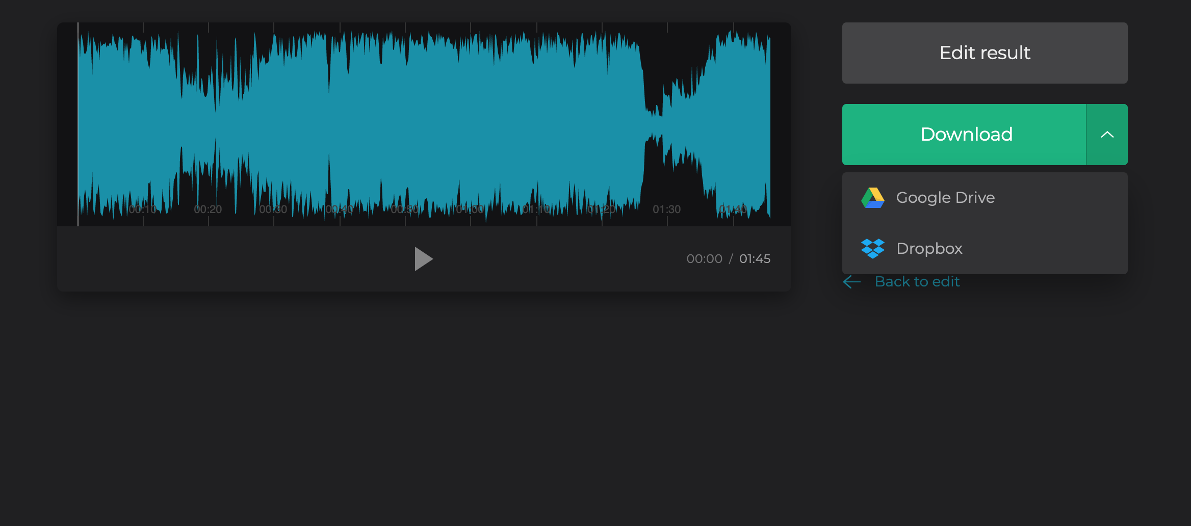The height and width of the screenshot is (526, 1191).
Task: Click the 00:00 playback time display
Action: point(705,258)
